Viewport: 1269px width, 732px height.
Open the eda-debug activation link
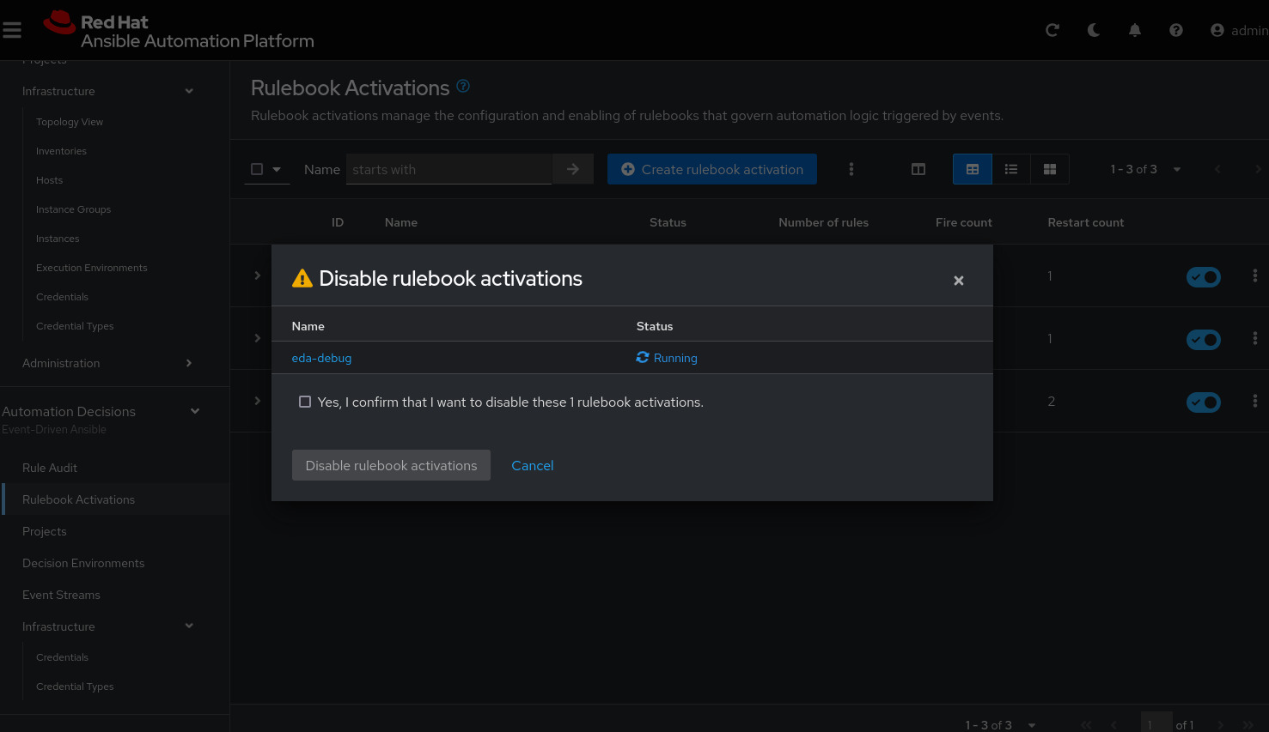click(x=321, y=358)
